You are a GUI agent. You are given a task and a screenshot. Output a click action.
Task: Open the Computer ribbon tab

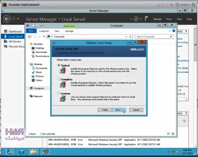[44, 31]
